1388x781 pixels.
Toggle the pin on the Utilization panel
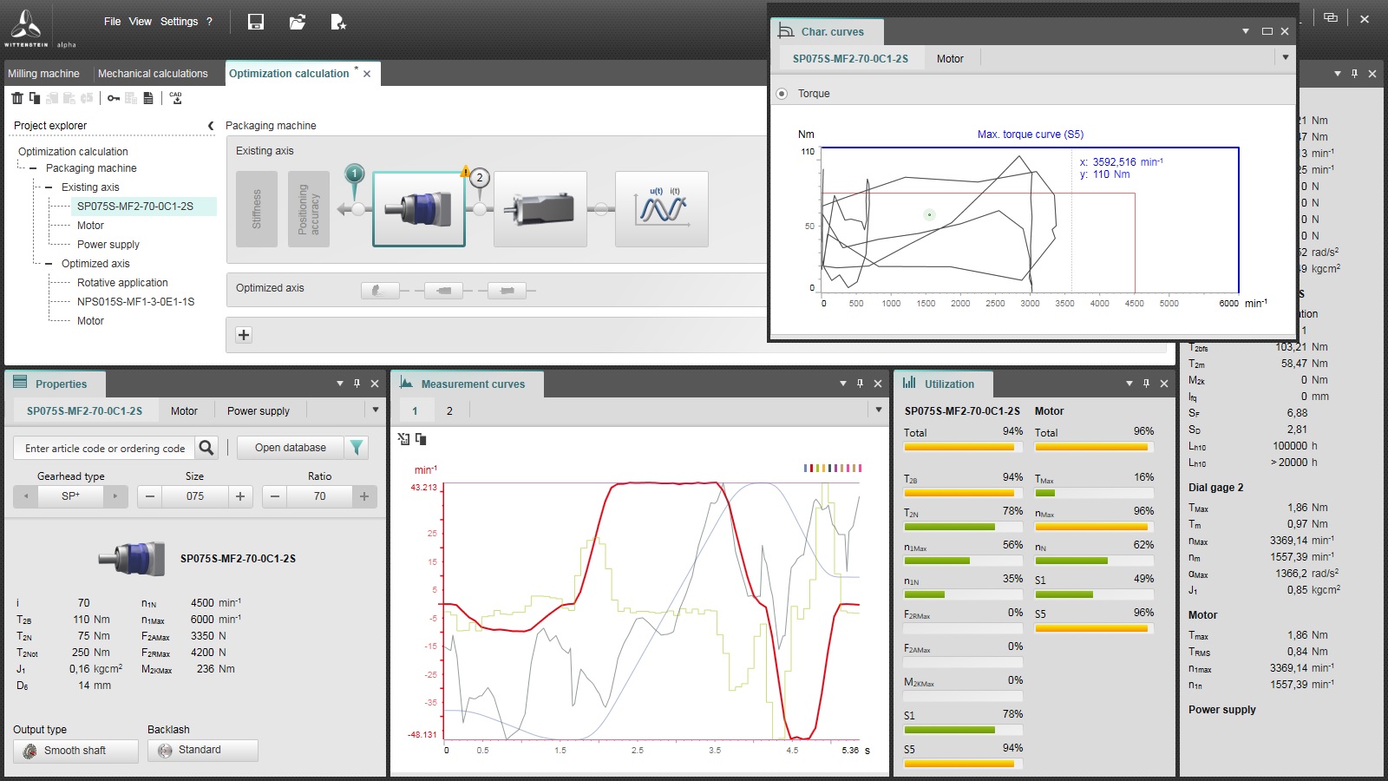[x=1147, y=384]
